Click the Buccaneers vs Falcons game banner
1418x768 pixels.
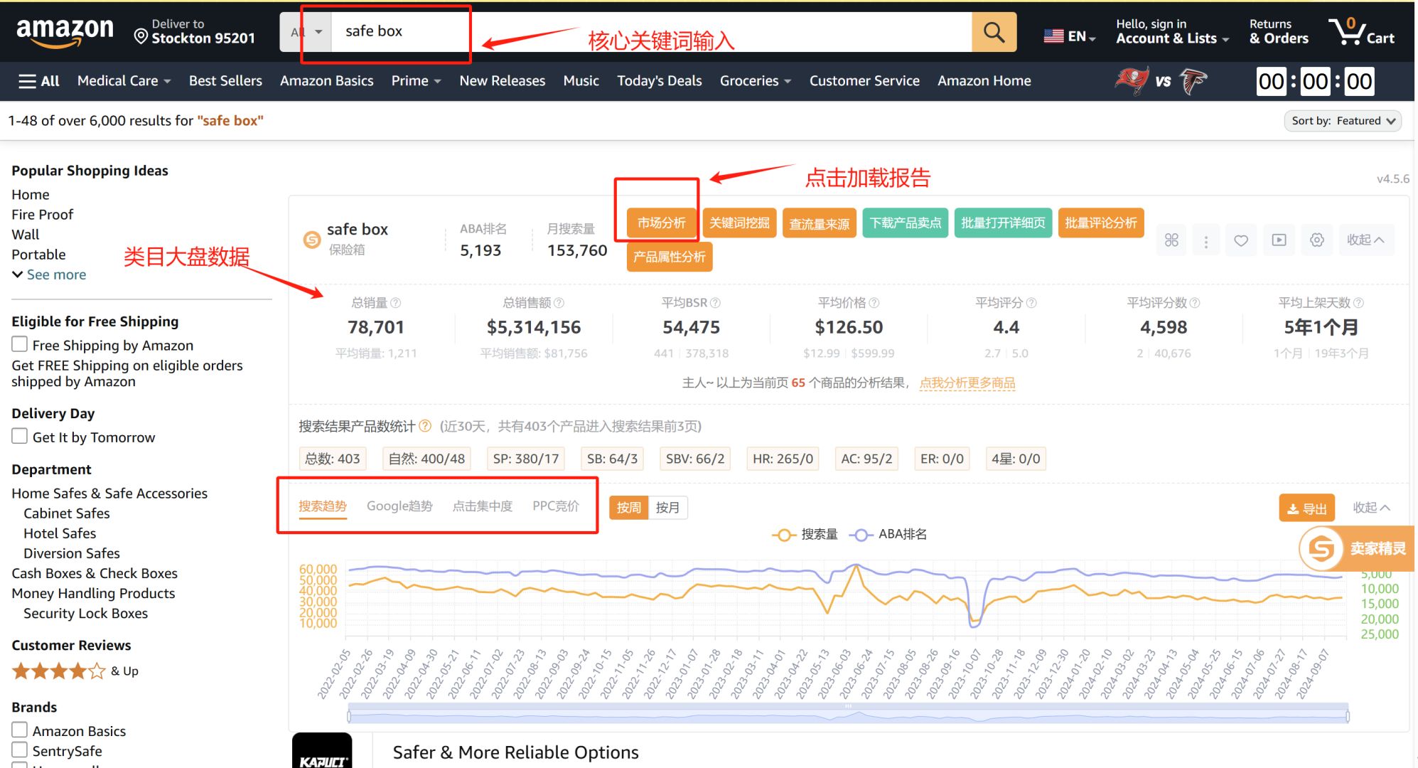pyautogui.click(x=1161, y=81)
